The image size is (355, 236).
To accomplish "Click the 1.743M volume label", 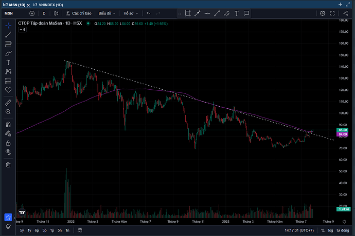I will pyautogui.click(x=344, y=209).
